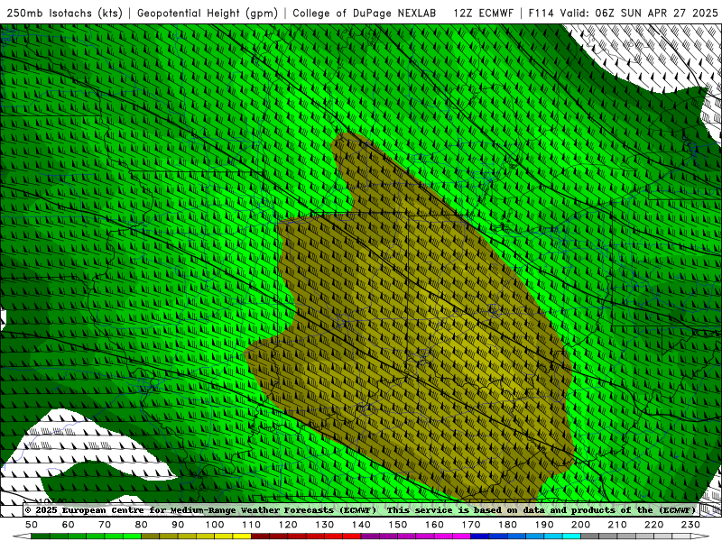Viewport: 722px width, 541px height.
Task: Pick the bright yellow swatch ending at 110
Action: [x=242, y=536]
